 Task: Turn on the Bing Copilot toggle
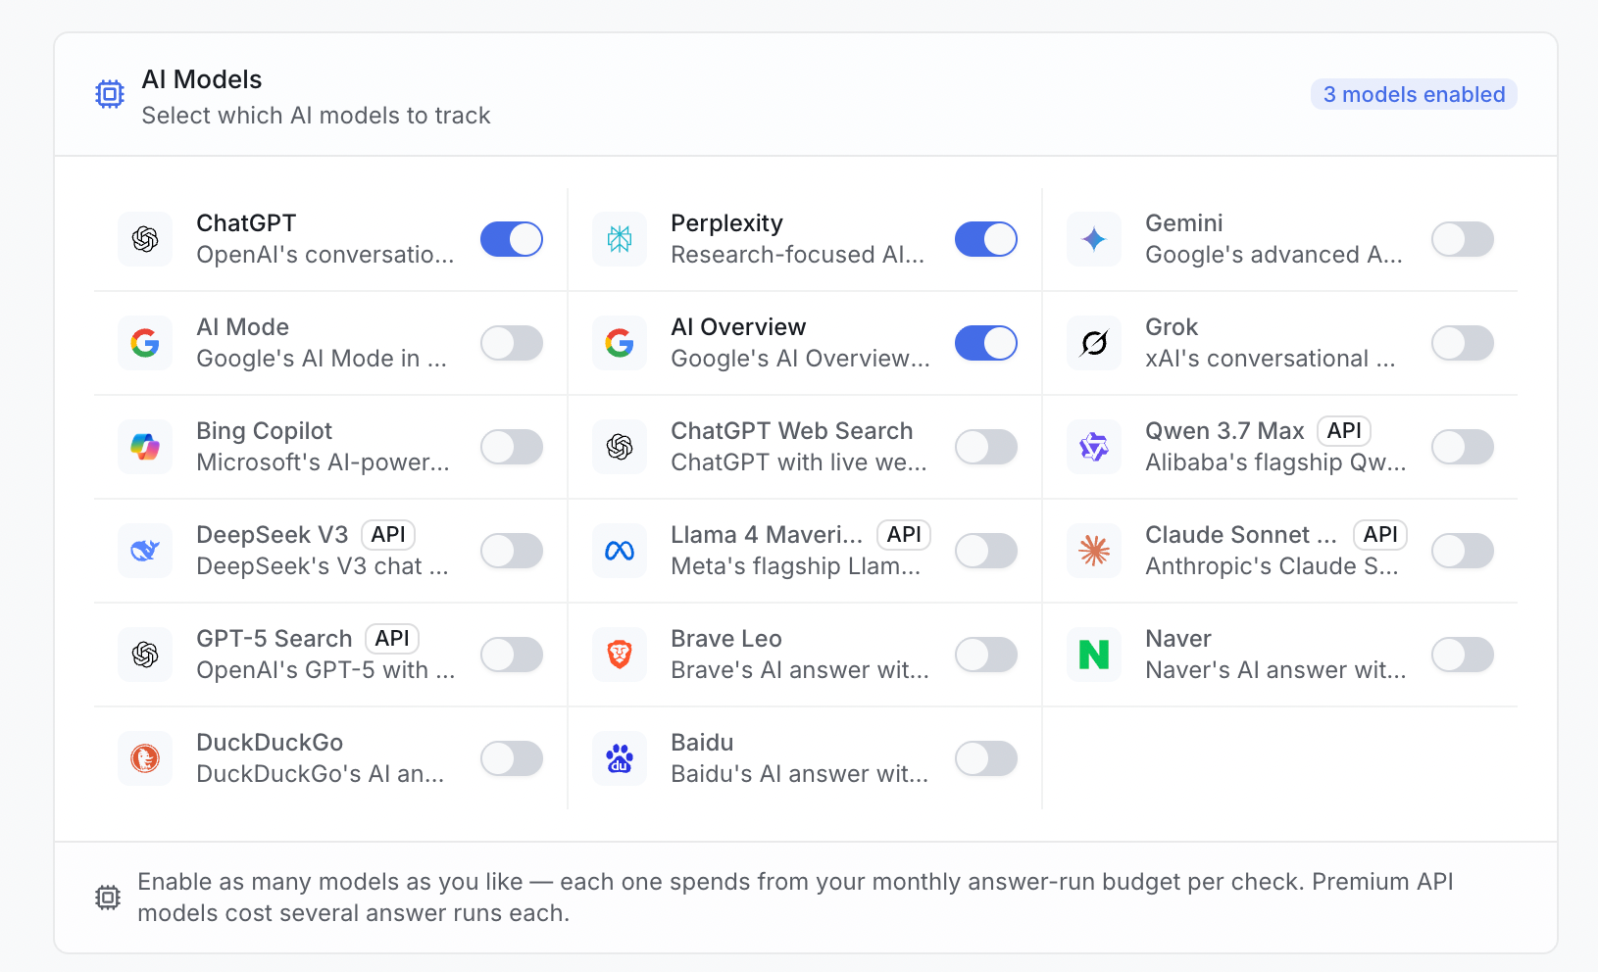[x=512, y=447]
